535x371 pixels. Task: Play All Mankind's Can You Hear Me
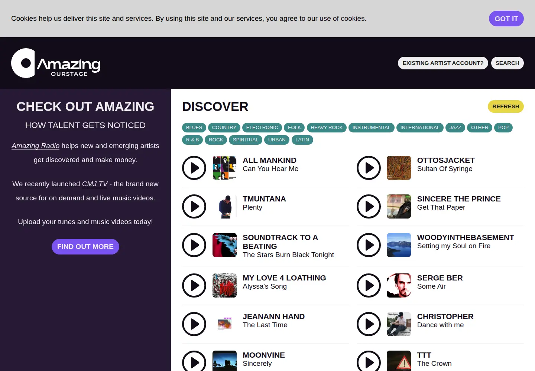[x=194, y=168]
